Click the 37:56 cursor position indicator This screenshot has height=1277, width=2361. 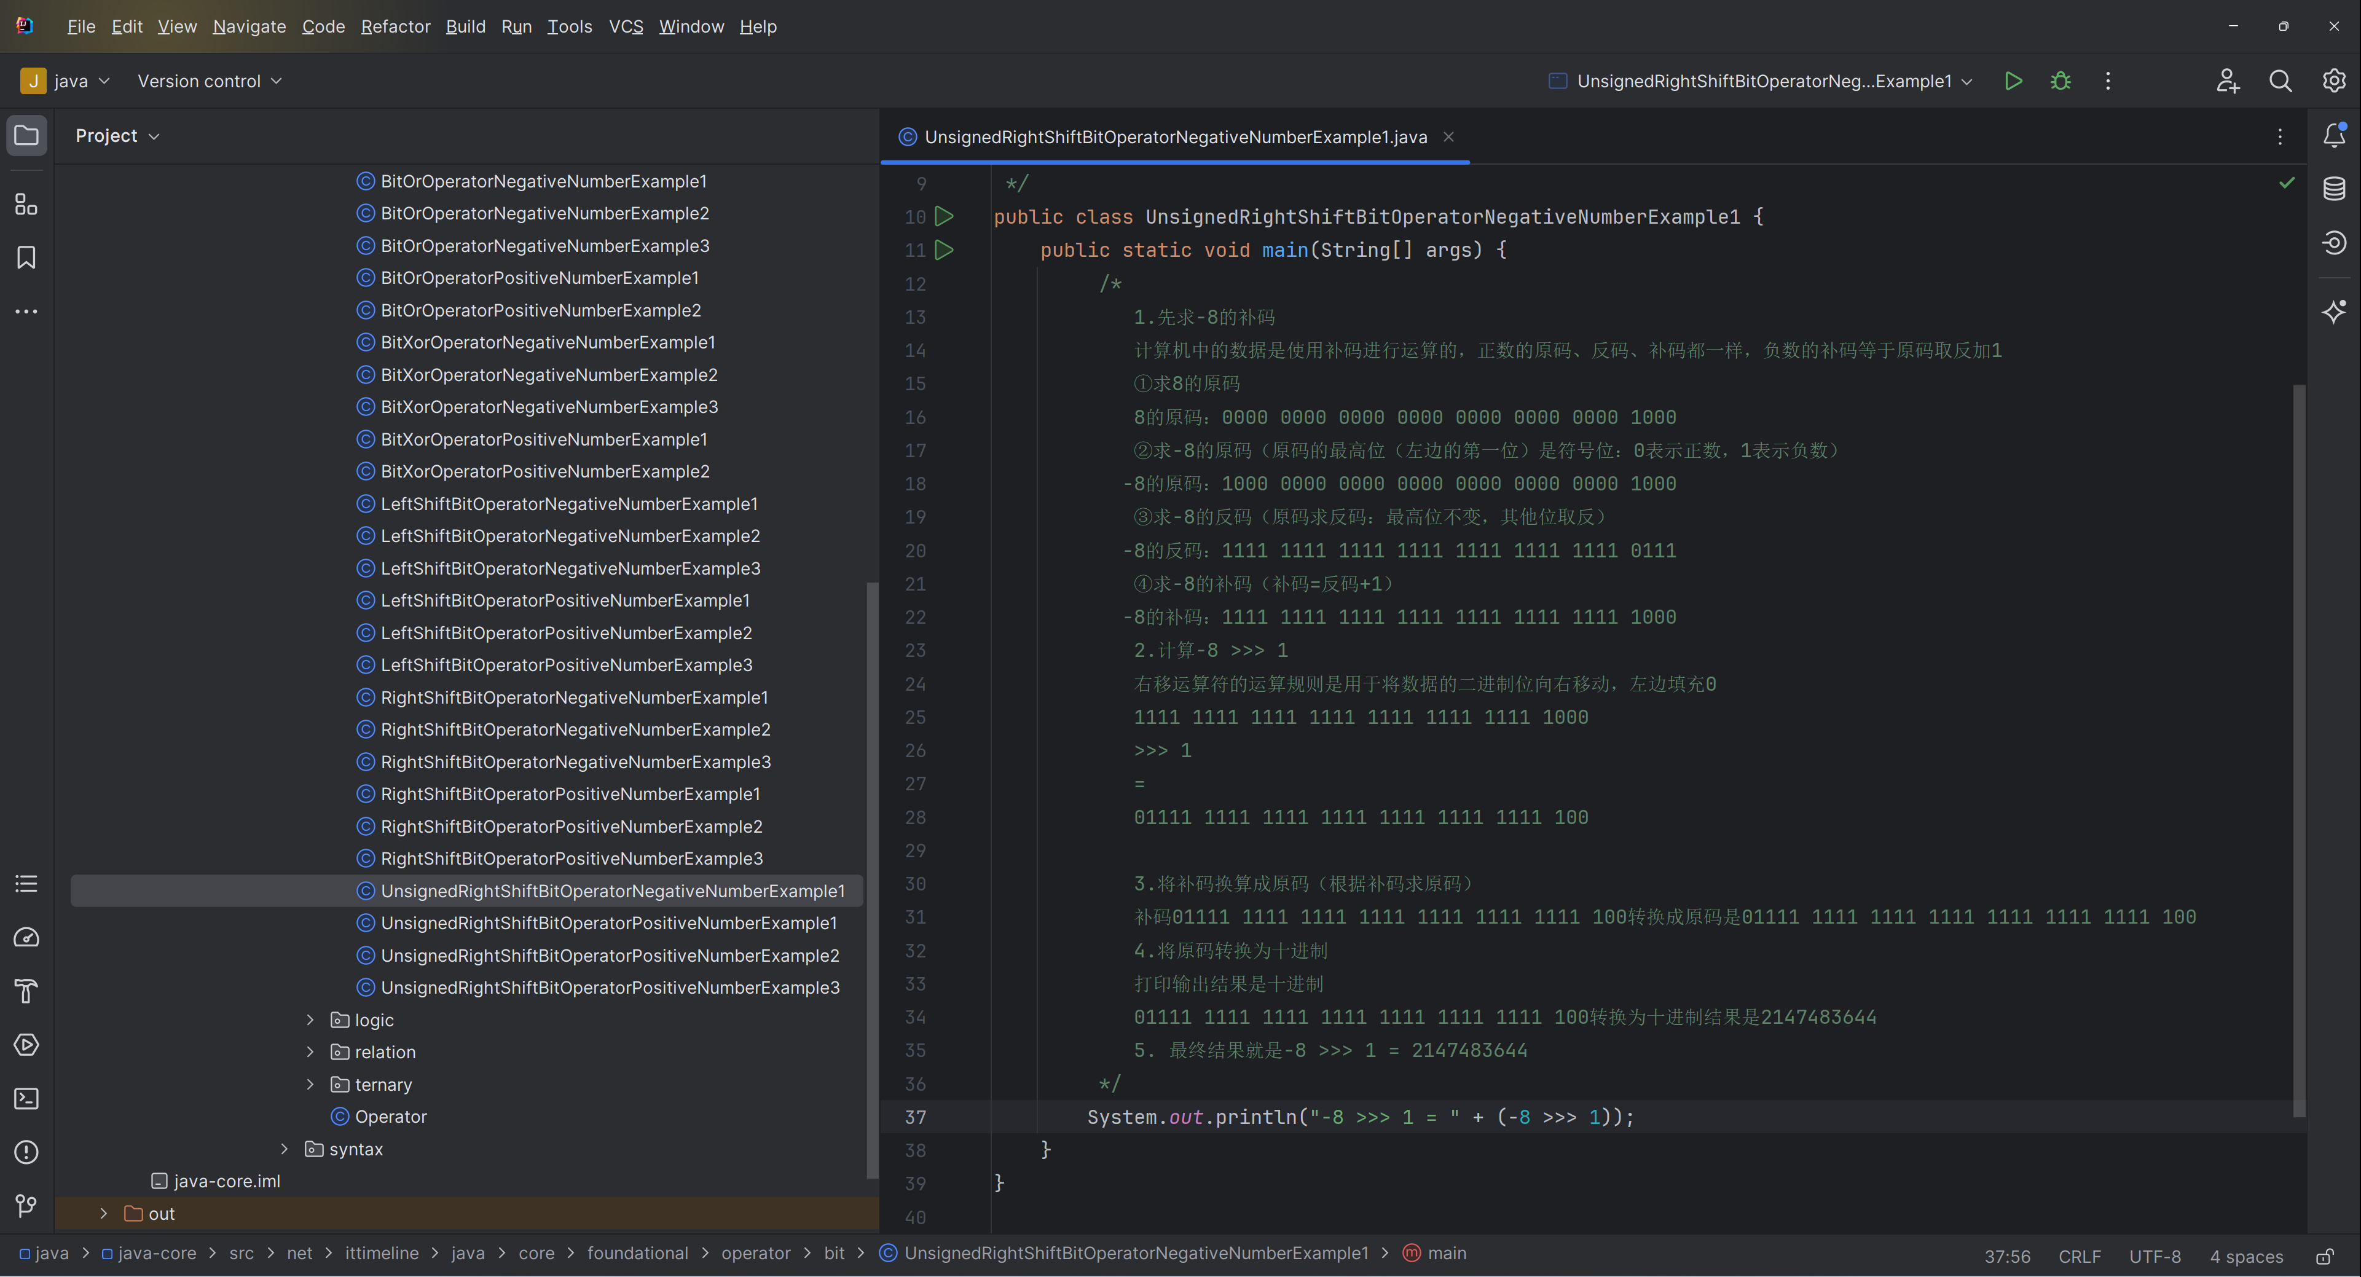click(2006, 1256)
